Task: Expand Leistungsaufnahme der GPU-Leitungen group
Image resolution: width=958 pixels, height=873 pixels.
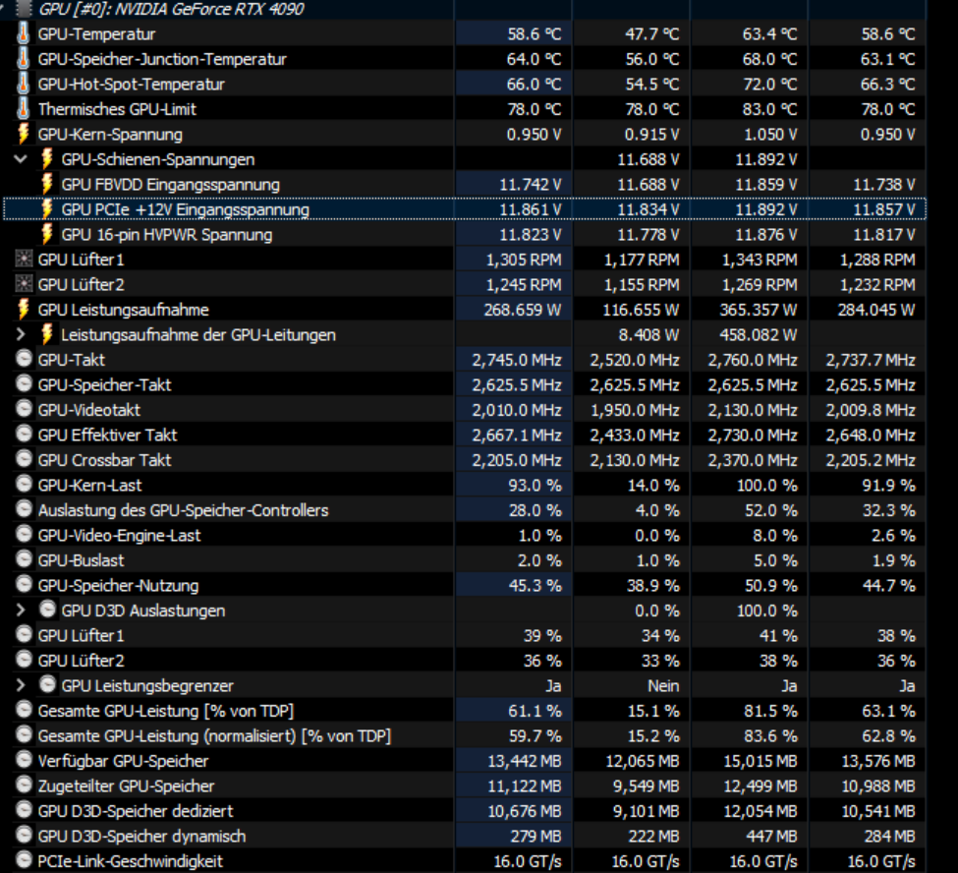Action: [x=21, y=334]
